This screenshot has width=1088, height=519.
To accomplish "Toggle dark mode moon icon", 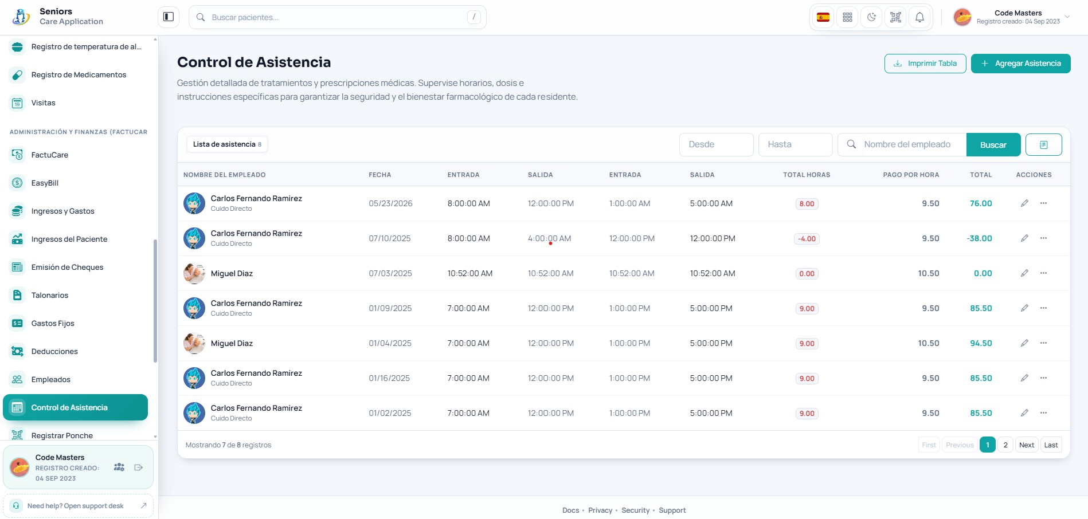I will pos(871,17).
